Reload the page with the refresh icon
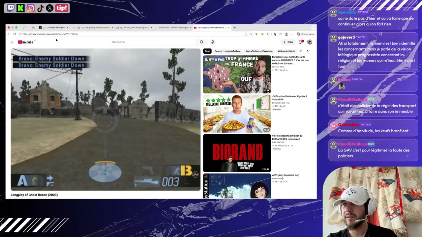This screenshot has height=237, width=422. (15, 34)
